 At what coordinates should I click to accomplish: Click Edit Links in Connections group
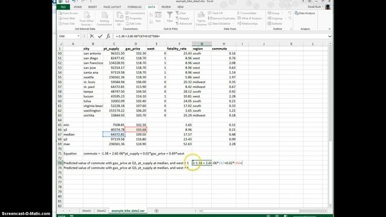pyautogui.click(x=133, y=24)
